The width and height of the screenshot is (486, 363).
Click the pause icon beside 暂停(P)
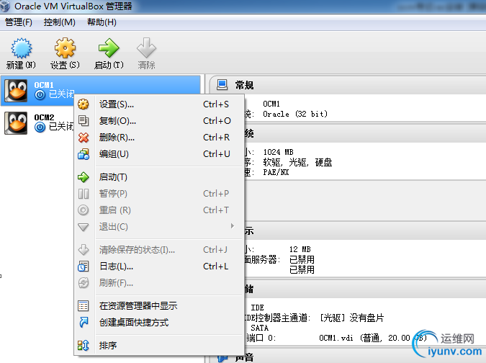click(x=84, y=194)
